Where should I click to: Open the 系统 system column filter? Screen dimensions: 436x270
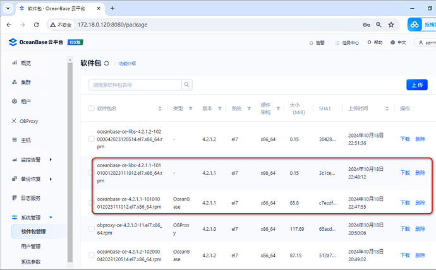pos(249,109)
